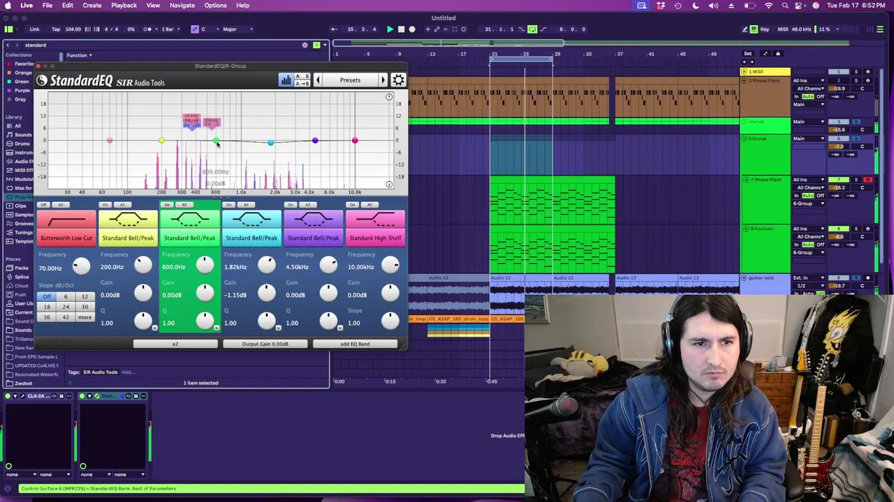Start playback with the transport Play button
Screen dimensions: 894x502
tap(390, 29)
